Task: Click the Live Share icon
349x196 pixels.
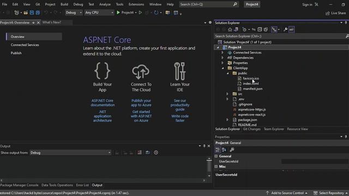Action: [x=327, y=13]
